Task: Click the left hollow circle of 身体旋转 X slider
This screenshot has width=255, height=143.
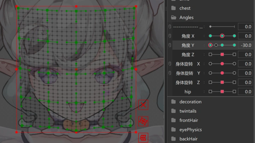Action: pos(210,64)
